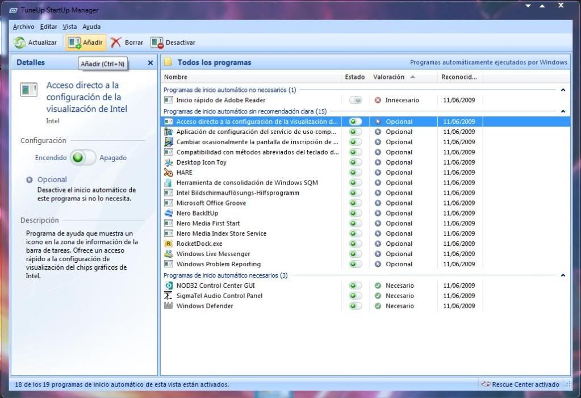The width and height of the screenshot is (581, 398).
Task: Click the NOD32 Control Center GUI icon
Action: [169, 286]
